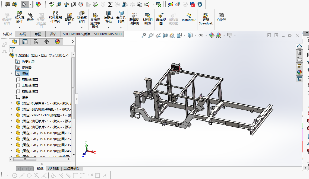309x179 pixels.
Task: Click the Insert Components (插入零部件) icon
Action: tap(19, 14)
